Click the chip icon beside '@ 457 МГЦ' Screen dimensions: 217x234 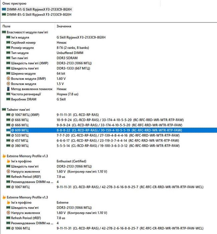click(8, 140)
